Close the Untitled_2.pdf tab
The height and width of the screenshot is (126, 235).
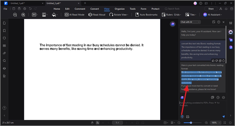(78, 3)
